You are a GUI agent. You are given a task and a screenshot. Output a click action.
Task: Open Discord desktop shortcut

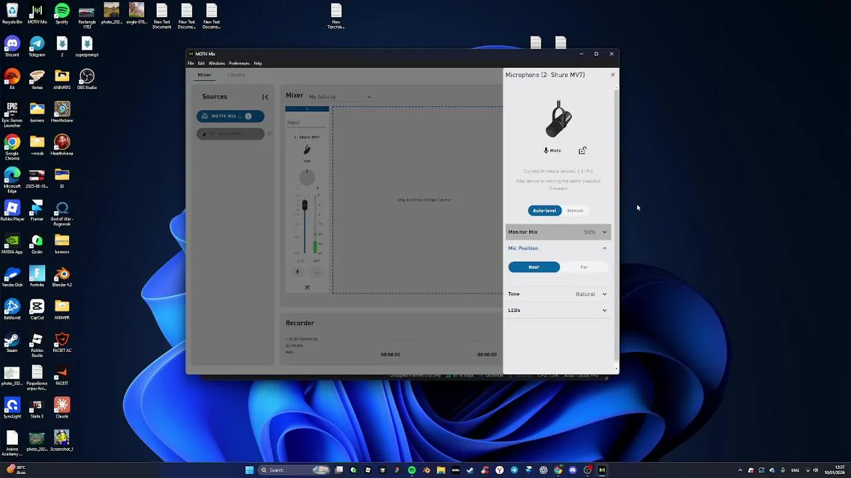tap(12, 47)
